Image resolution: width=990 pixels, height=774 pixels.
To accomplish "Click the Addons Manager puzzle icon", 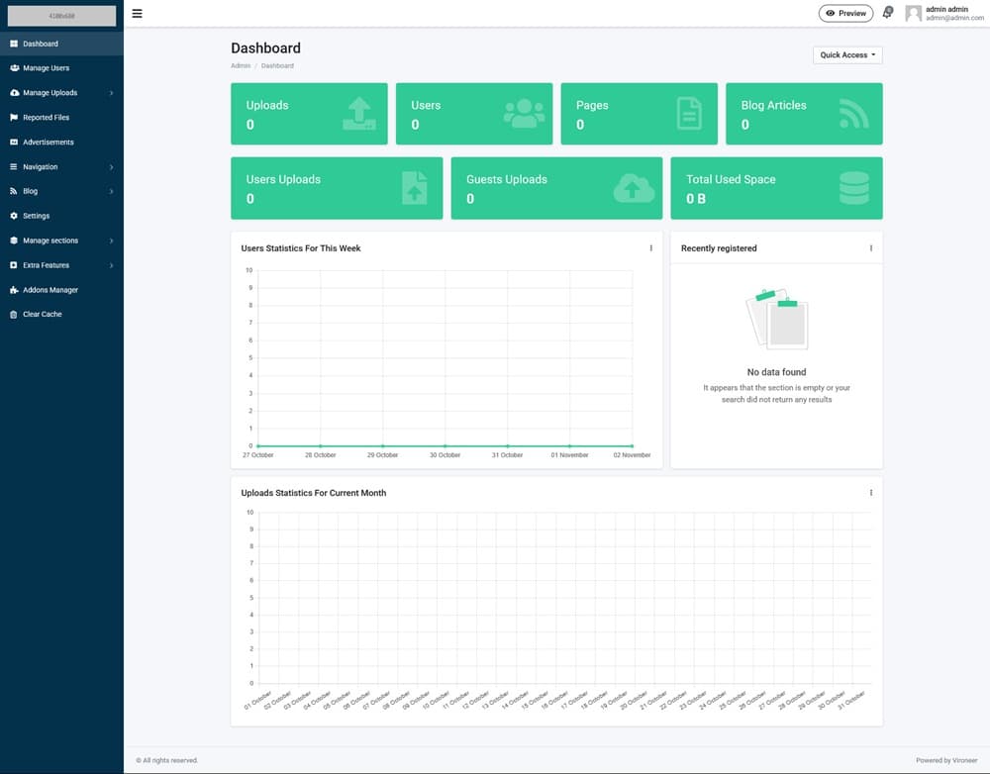I will (x=14, y=290).
